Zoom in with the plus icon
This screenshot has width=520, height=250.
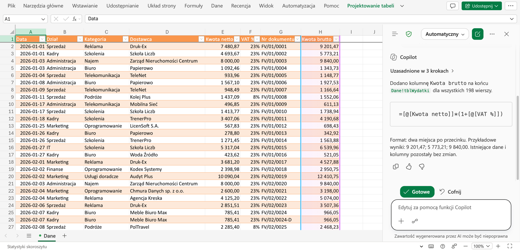498,246
